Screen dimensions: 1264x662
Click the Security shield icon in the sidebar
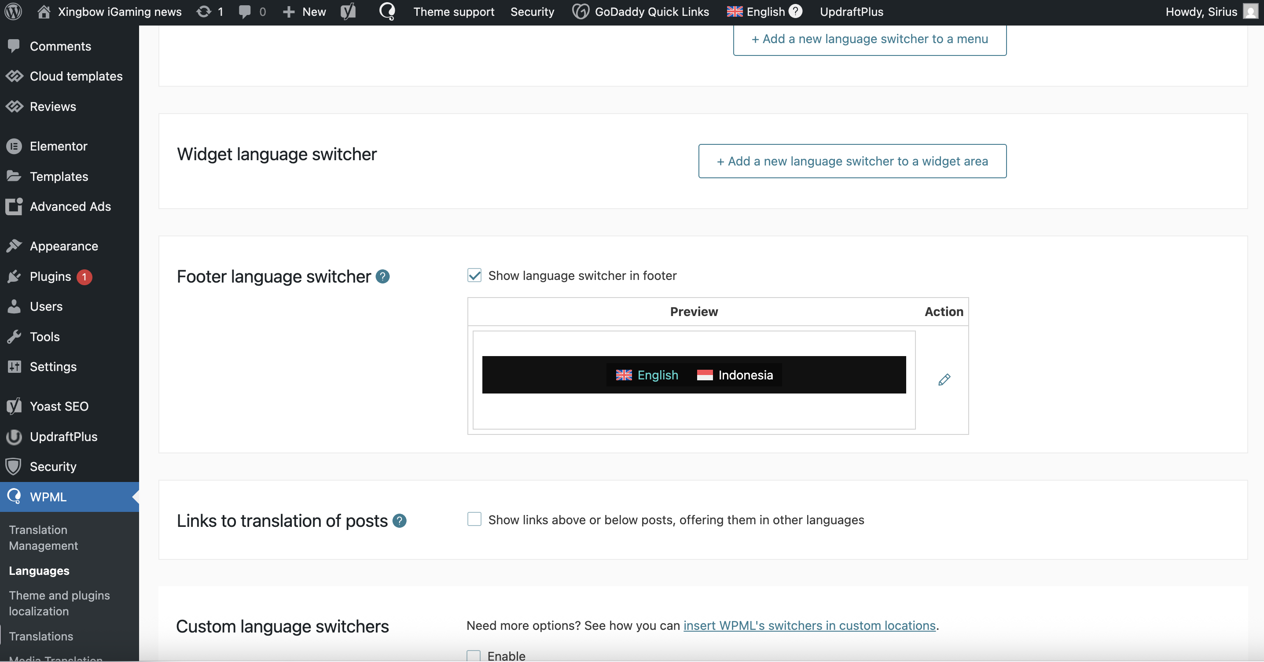[14, 467]
